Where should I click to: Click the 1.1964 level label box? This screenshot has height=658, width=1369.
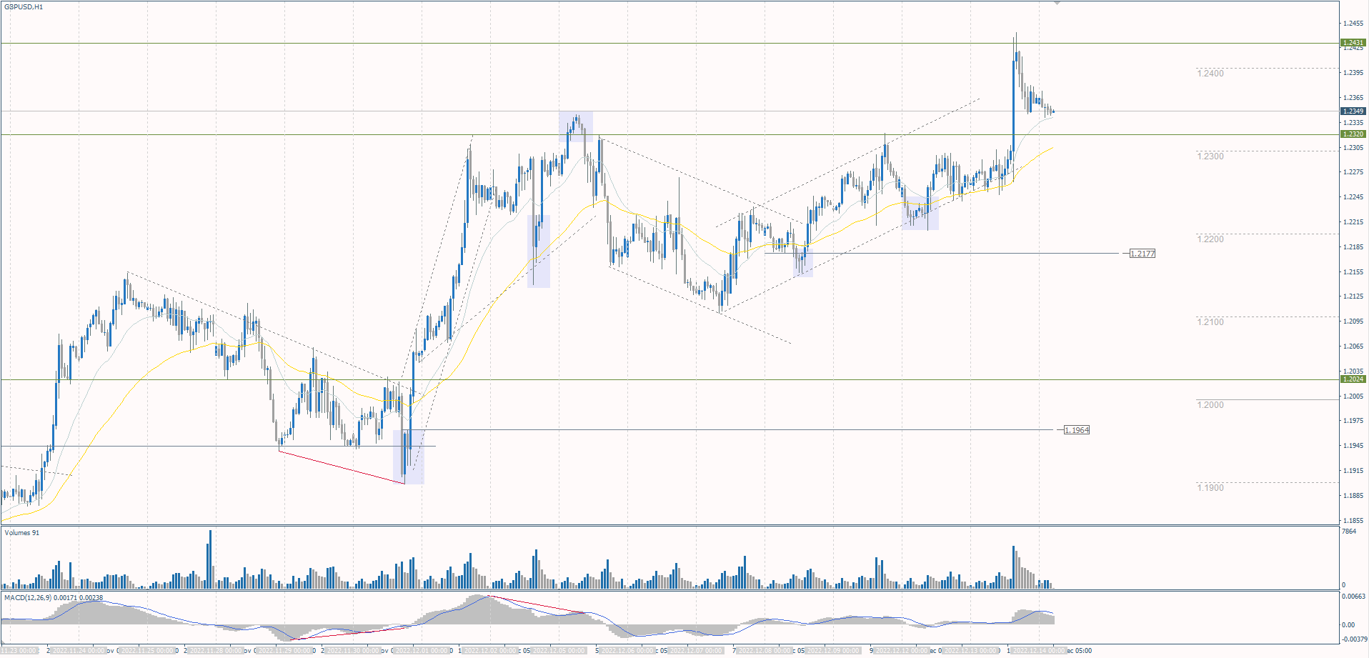1077,430
